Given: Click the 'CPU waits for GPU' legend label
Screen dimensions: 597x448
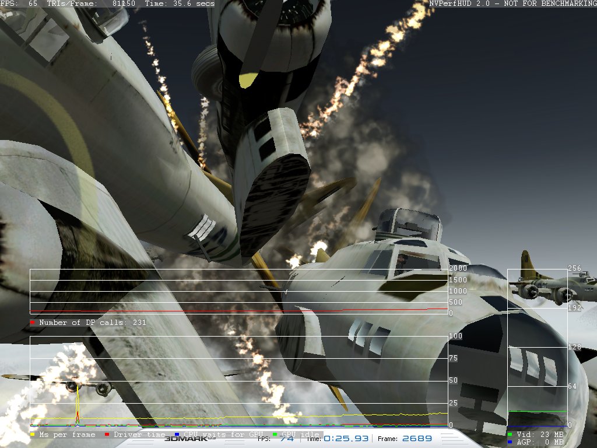Looking at the screenshot, I should [223, 434].
